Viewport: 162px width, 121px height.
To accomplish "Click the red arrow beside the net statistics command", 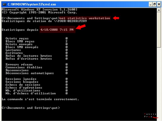I will pos(116,18).
